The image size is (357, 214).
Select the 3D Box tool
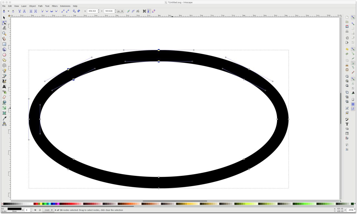tap(4, 49)
